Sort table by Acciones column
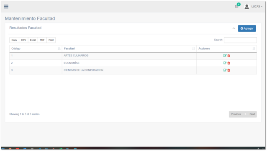 [227, 48]
